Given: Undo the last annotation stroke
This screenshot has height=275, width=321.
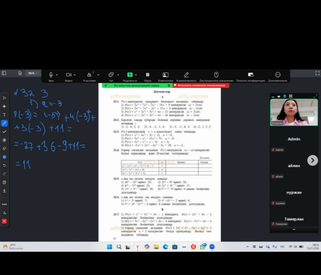Looking at the screenshot, I should coord(4,165).
